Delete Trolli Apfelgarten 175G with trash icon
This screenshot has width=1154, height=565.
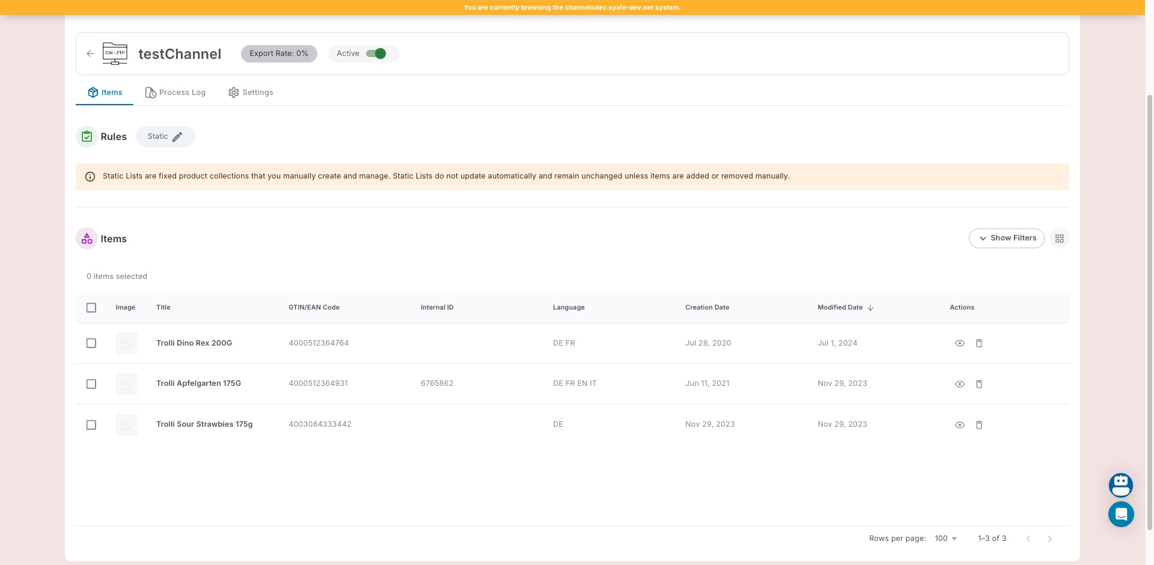(978, 384)
